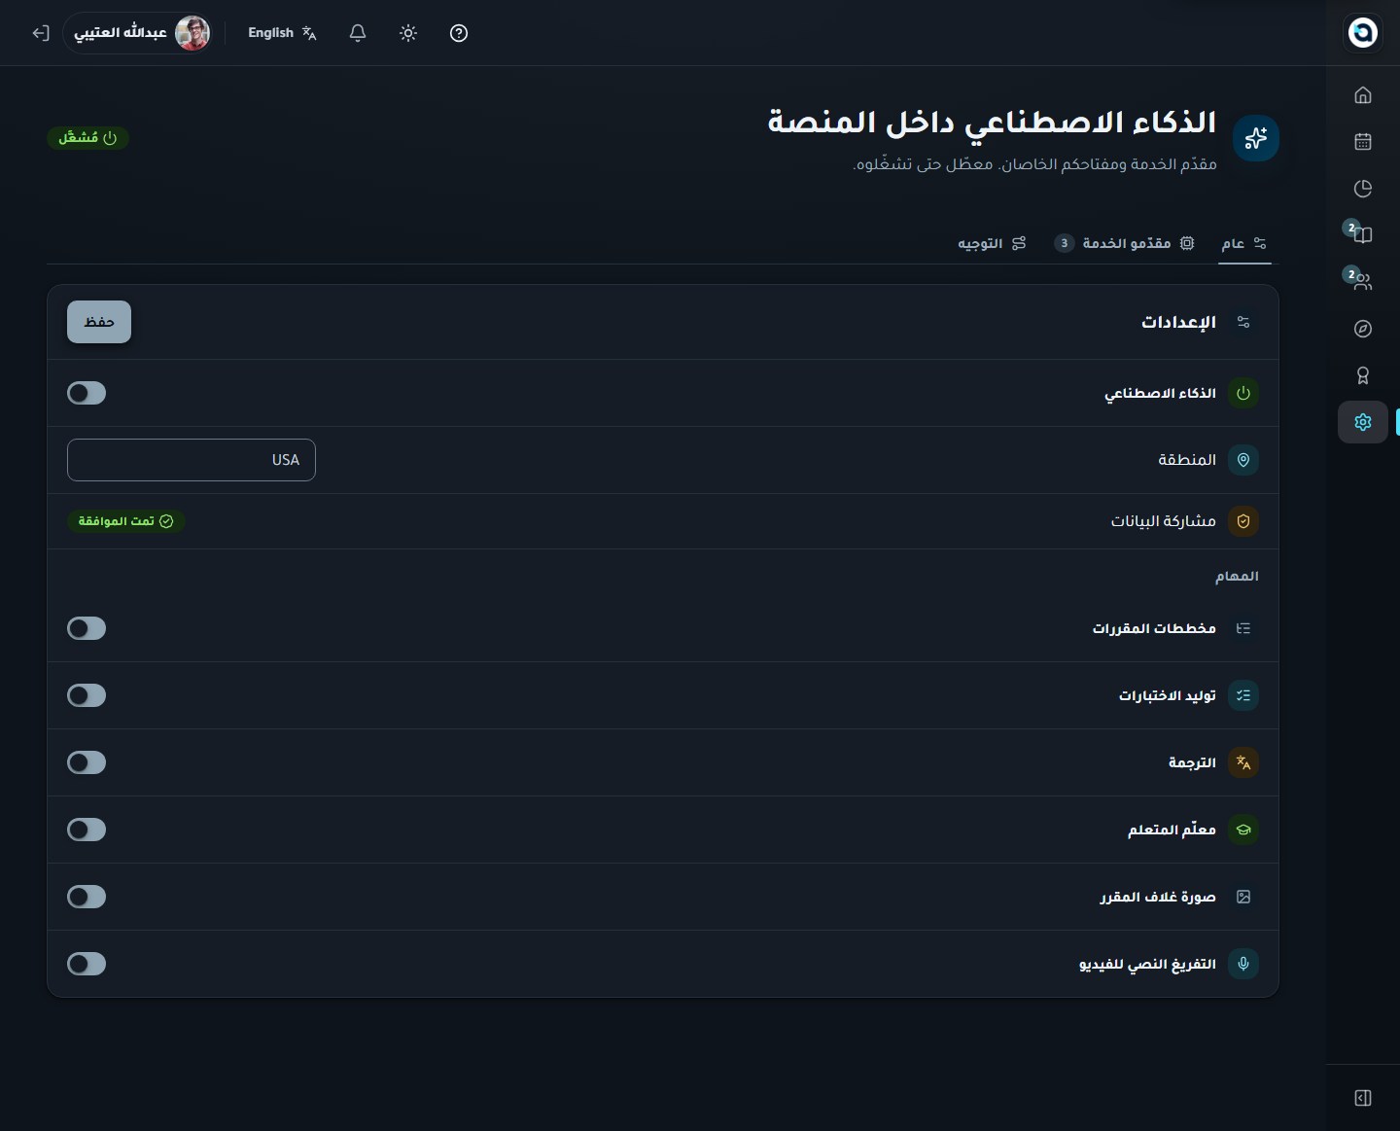Click the sliders icon beside الإعدادات
This screenshot has height=1131, width=1400.
[1243, 322]
